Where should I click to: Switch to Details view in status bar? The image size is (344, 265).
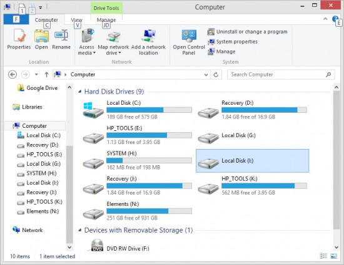pyautogui.click(x=323, y=256)
